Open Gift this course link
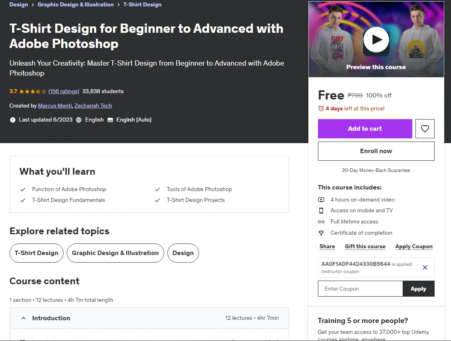This screenshot has height=341, width=451. pos(365,247)
